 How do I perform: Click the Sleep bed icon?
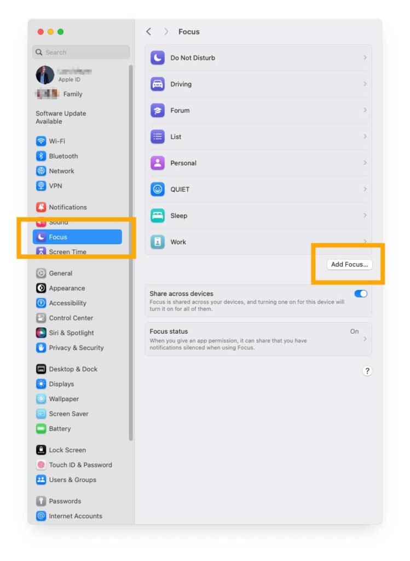click(x=157, y=216)
